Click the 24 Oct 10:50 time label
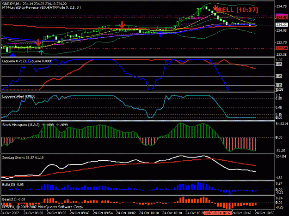289x216 pixels. pyautogui.click(x=264, y=213)
